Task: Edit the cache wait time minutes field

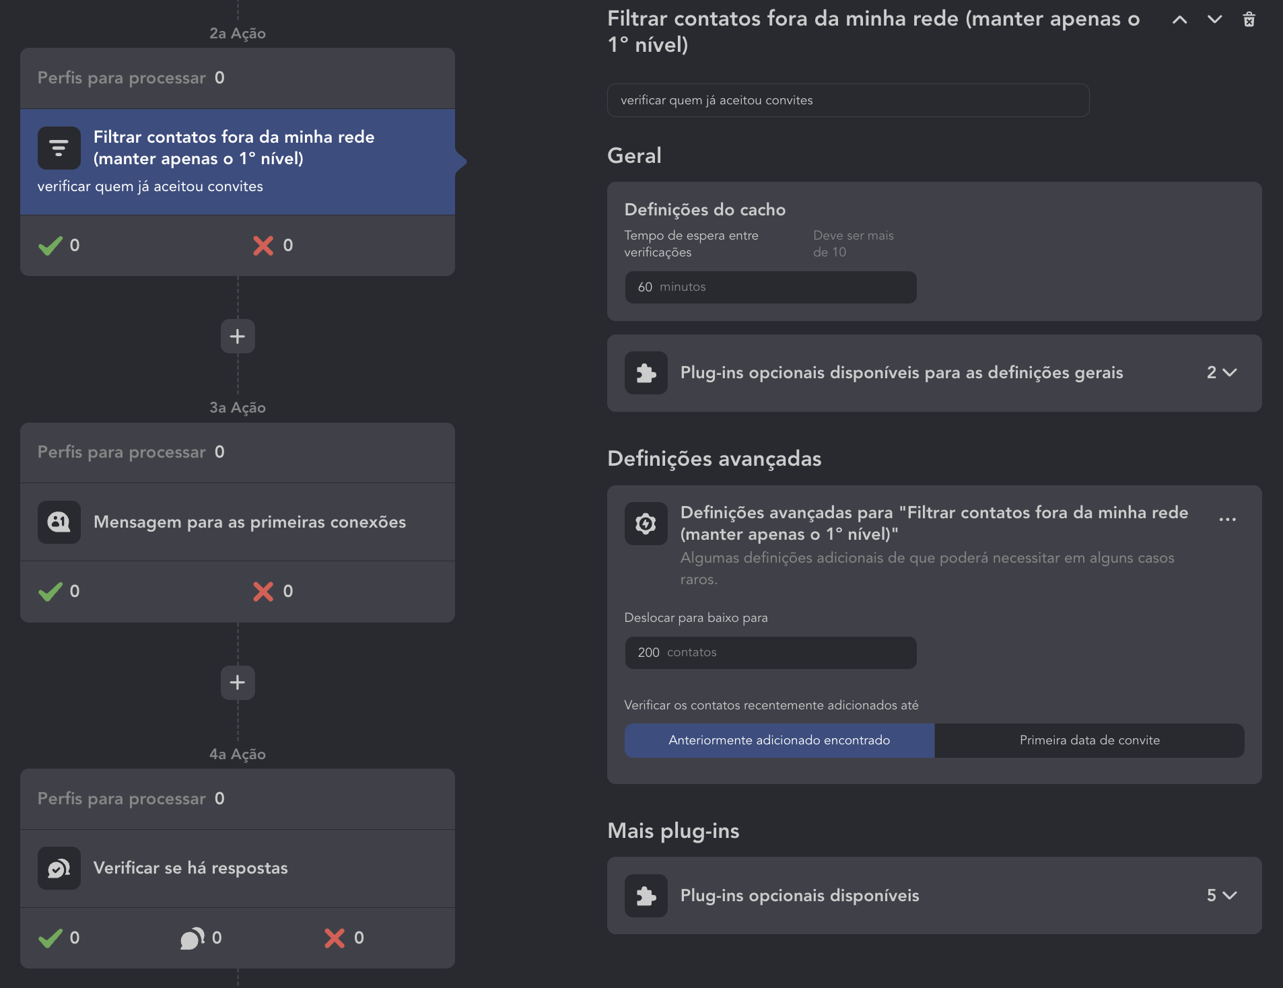Action: coord(770,287)
